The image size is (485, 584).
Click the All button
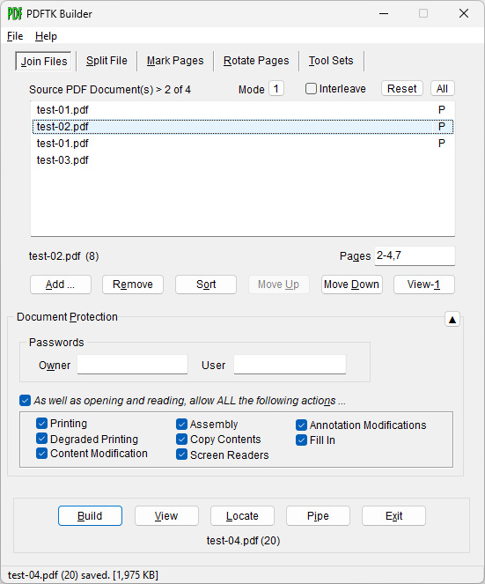point(442,89)
